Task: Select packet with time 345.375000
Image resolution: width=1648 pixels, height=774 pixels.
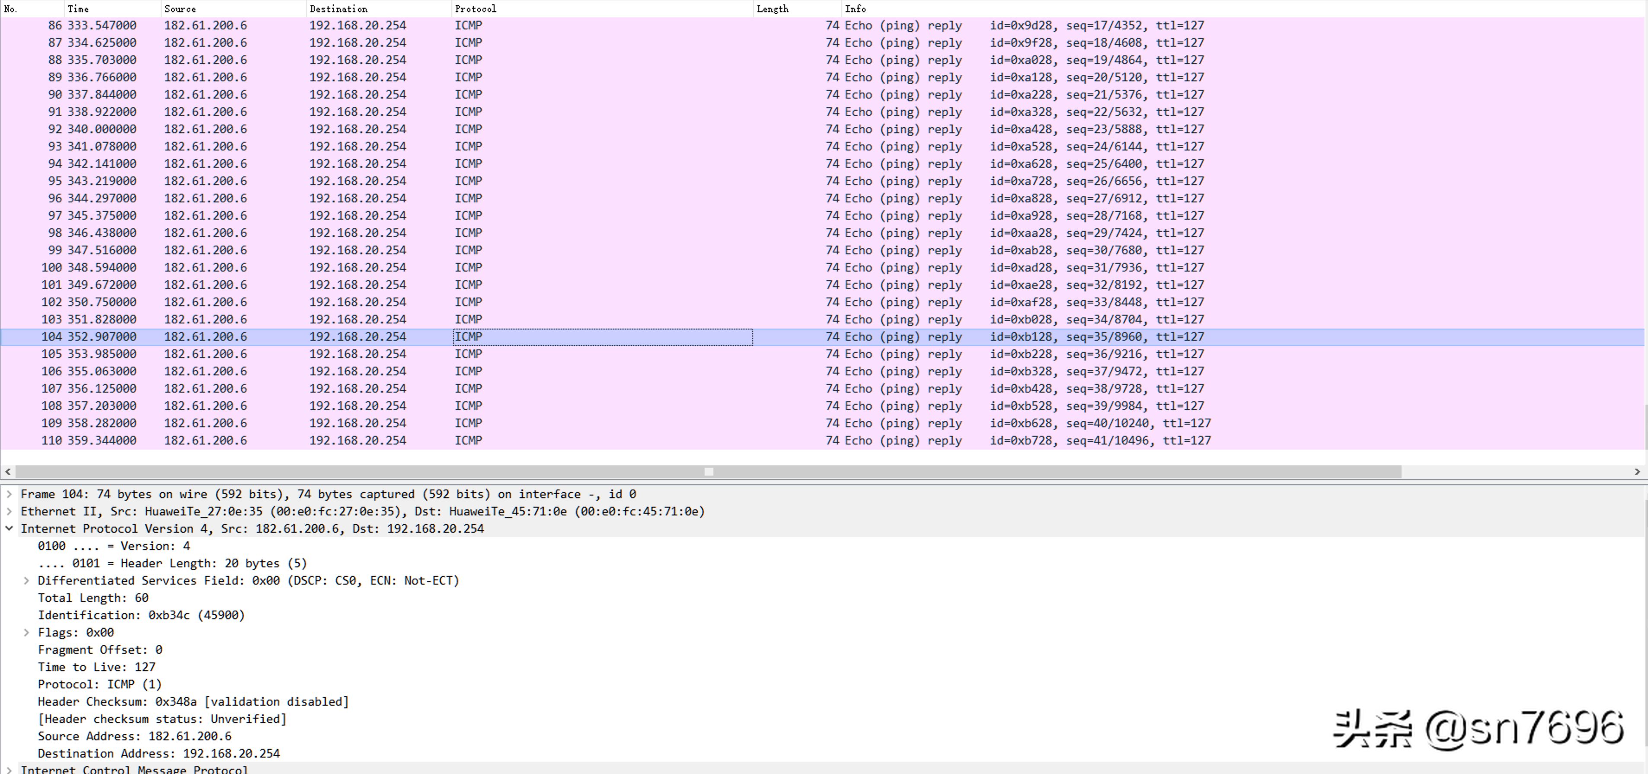Action: 823,216
